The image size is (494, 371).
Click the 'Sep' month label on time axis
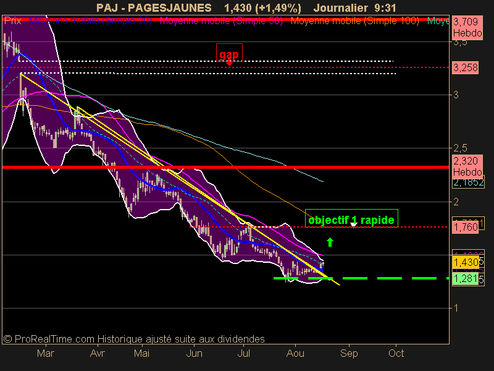pos(349,353)
